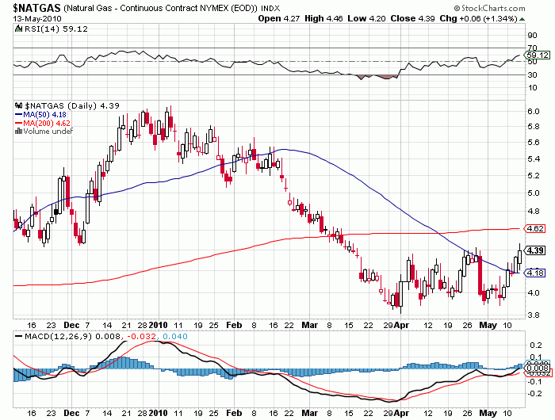Click the 59.12 RSI value tag

(536, 55)
